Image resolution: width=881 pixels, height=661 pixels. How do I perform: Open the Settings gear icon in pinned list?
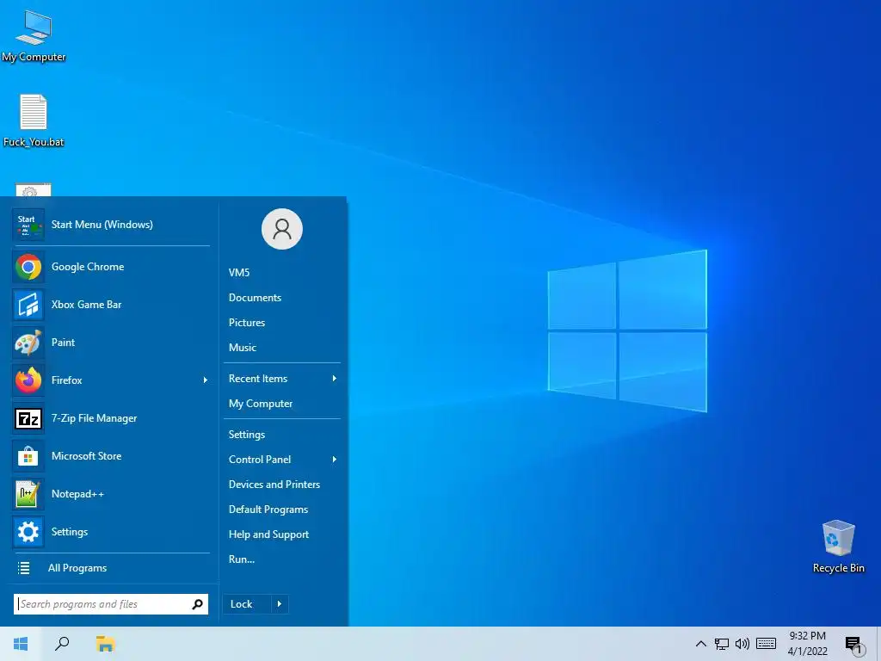coord(28,532)
